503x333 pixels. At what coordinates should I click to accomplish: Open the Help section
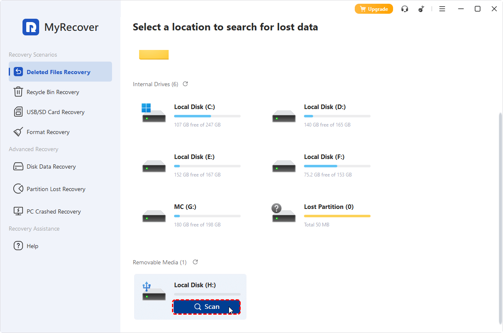(60, 246)
